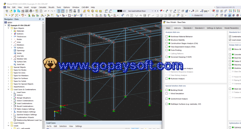Enable Multilayer Surfaces add-on

click(166, 104)
